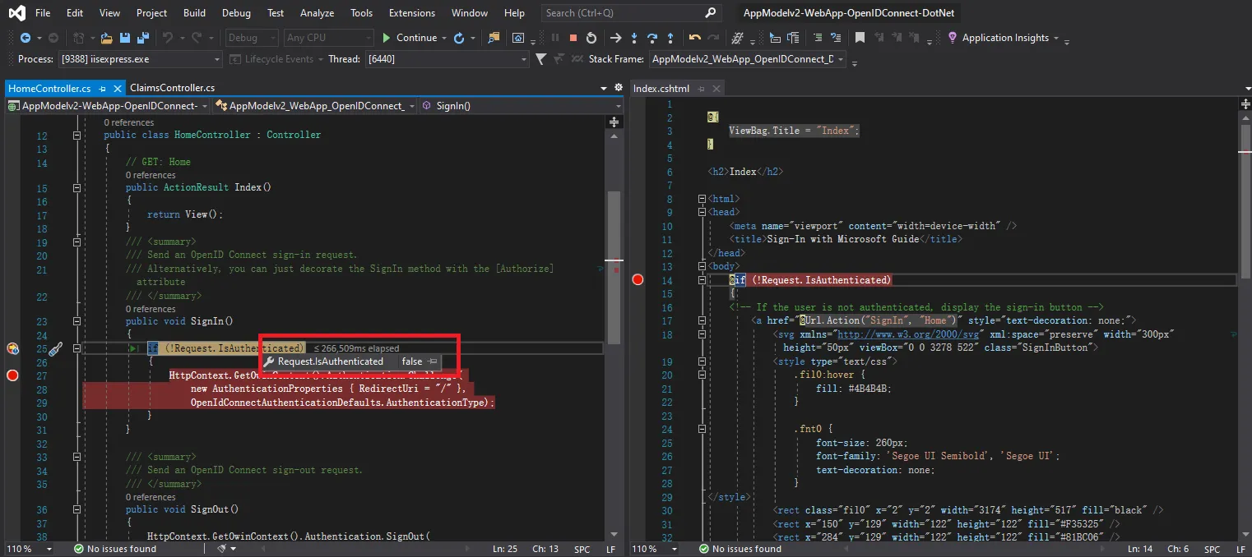Open the Thread dropdown showing 6440

click(524, 59)
